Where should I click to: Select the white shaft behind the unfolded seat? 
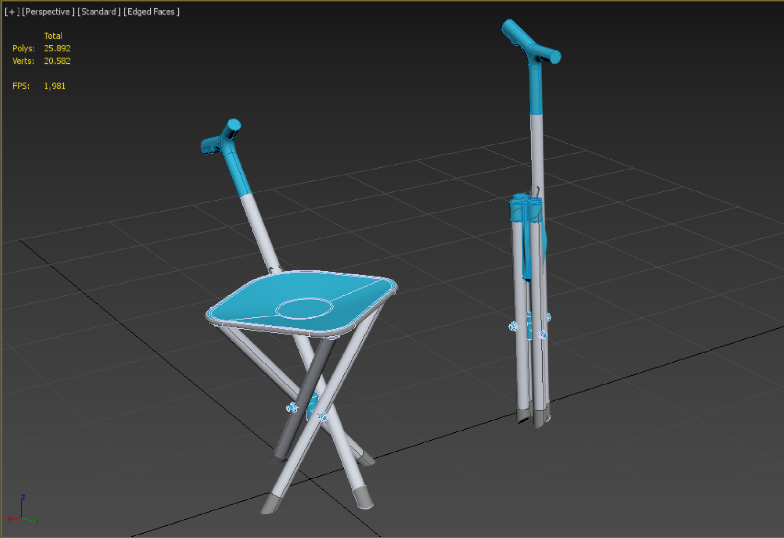click(260, 232)
